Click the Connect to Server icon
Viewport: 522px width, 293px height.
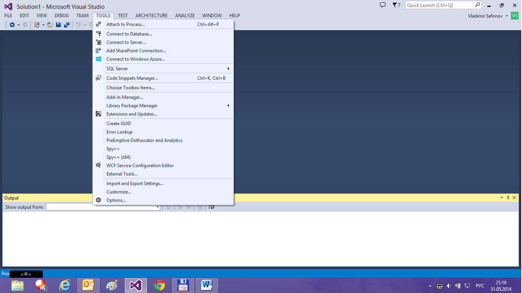pyautogui.click(x=98, y=42)
